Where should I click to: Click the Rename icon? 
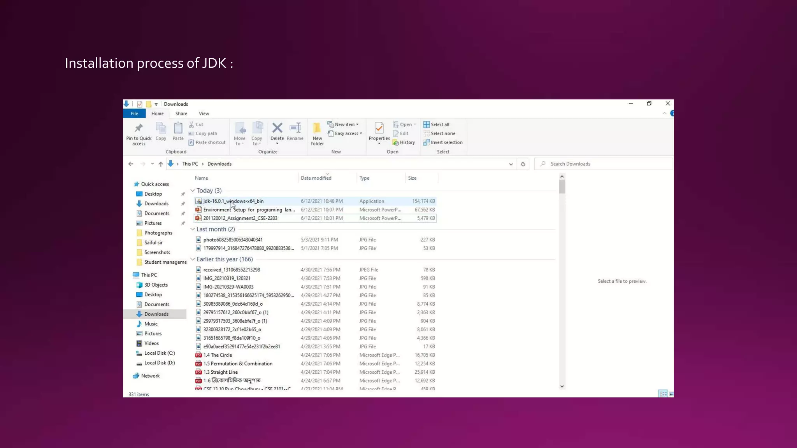pyautogui.click(x=295, y=128)
